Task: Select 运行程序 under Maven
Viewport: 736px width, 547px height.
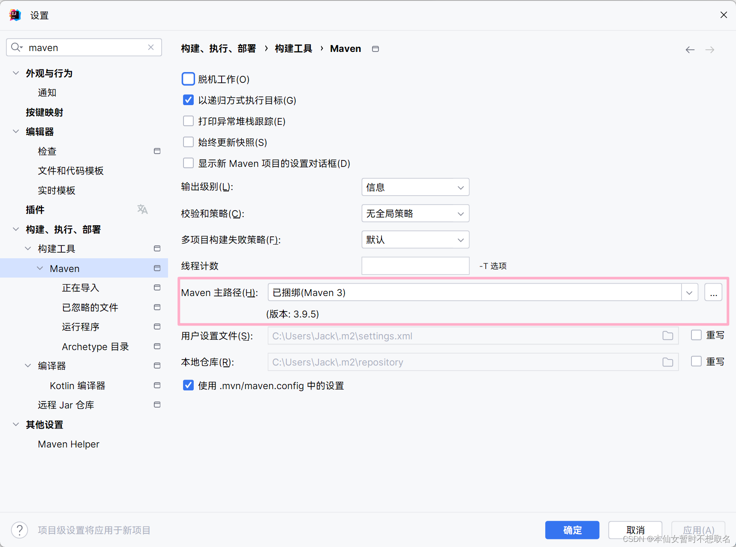Action: pos(81,327)
